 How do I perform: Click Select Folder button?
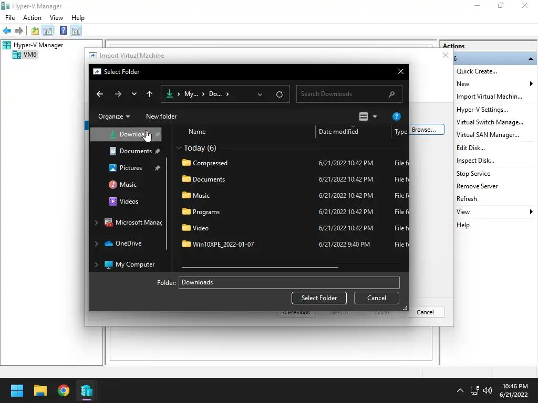tap(319, 298)
